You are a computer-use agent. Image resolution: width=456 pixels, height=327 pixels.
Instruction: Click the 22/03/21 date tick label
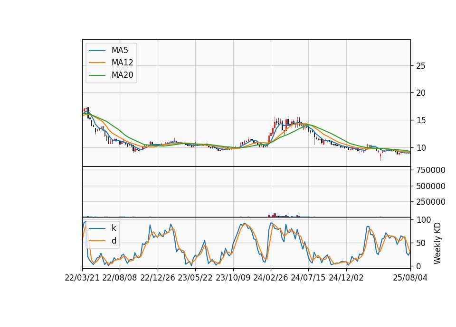point(82,278)
